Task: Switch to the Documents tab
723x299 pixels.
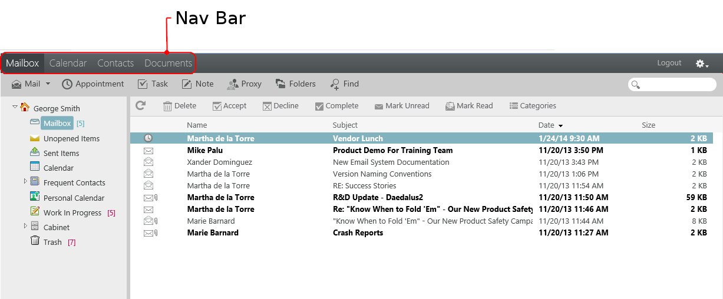Action: coord(168,63)
